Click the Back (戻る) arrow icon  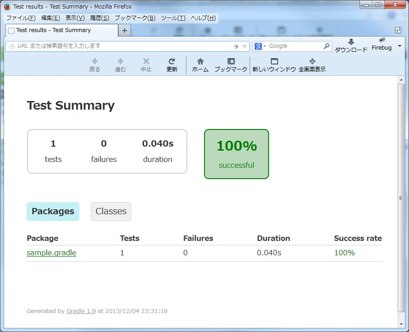coord(95,61)
